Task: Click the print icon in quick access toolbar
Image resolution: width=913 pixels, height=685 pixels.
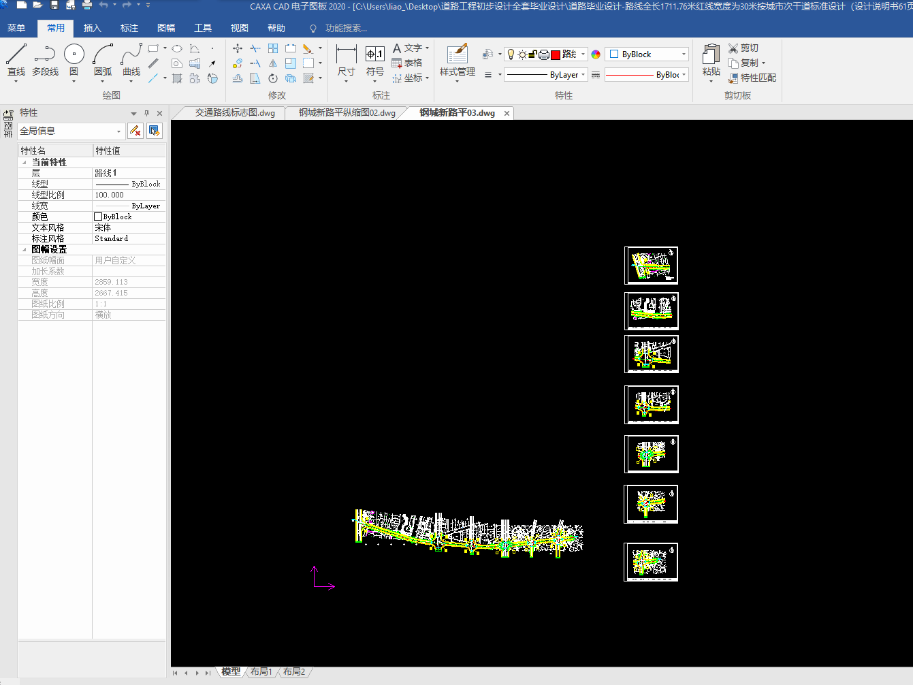Action: coord(86,5)
